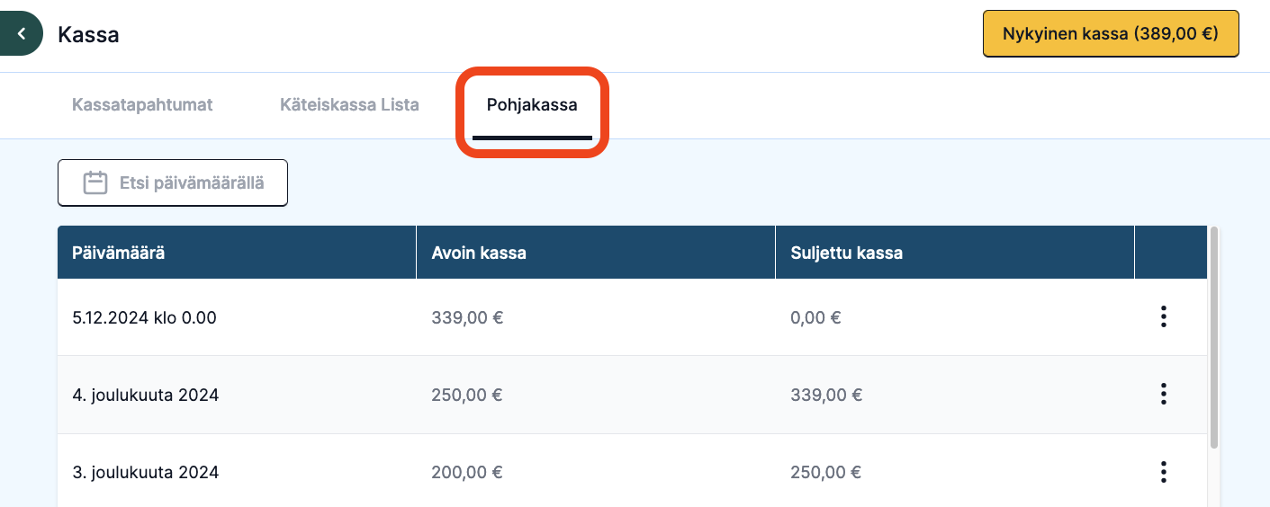Select the Pohjakassa tab
Viewport: 1270px width, 507px height.
pos(532,104)
